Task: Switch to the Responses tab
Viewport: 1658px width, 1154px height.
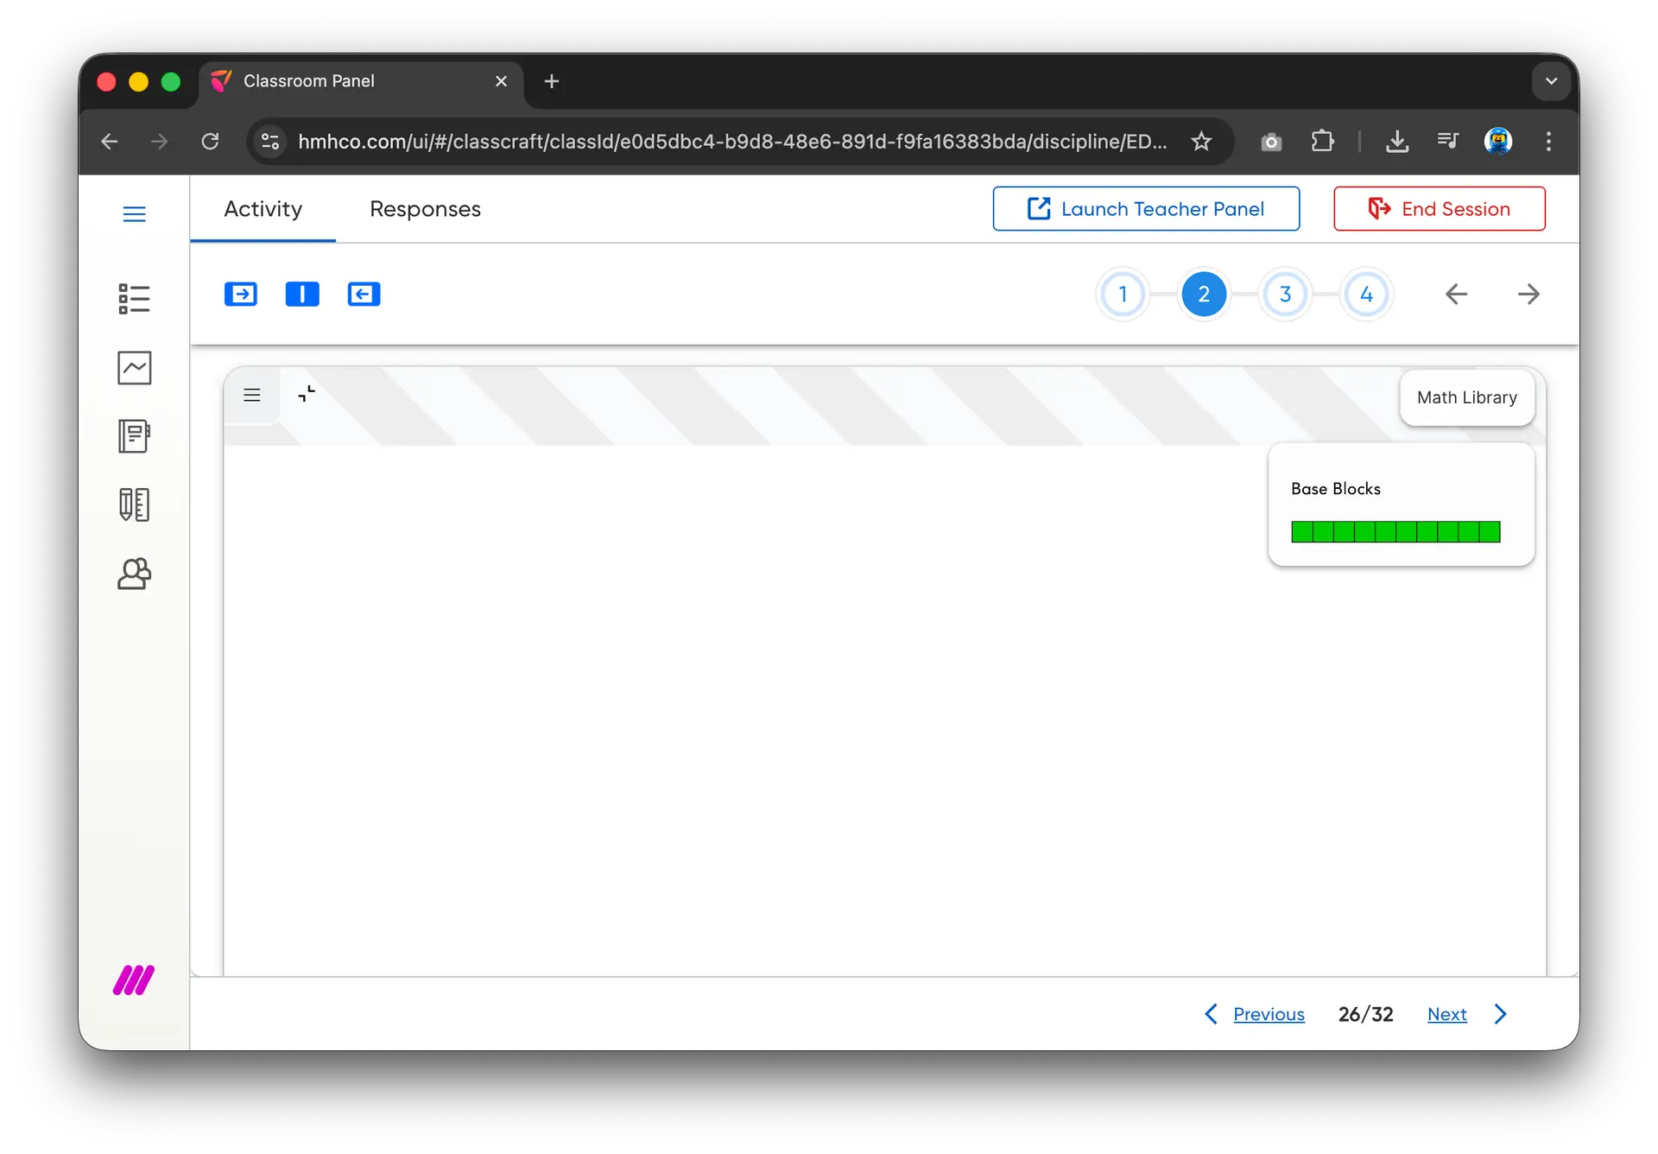Action: pos(425,209)
